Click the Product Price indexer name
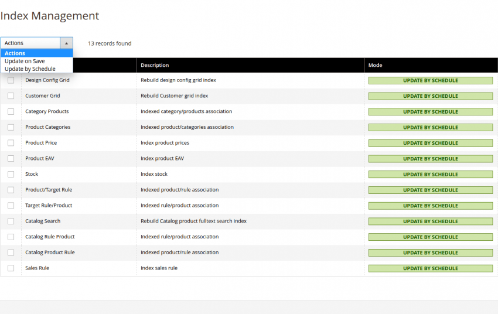498x314 pixels. point(41,143)
